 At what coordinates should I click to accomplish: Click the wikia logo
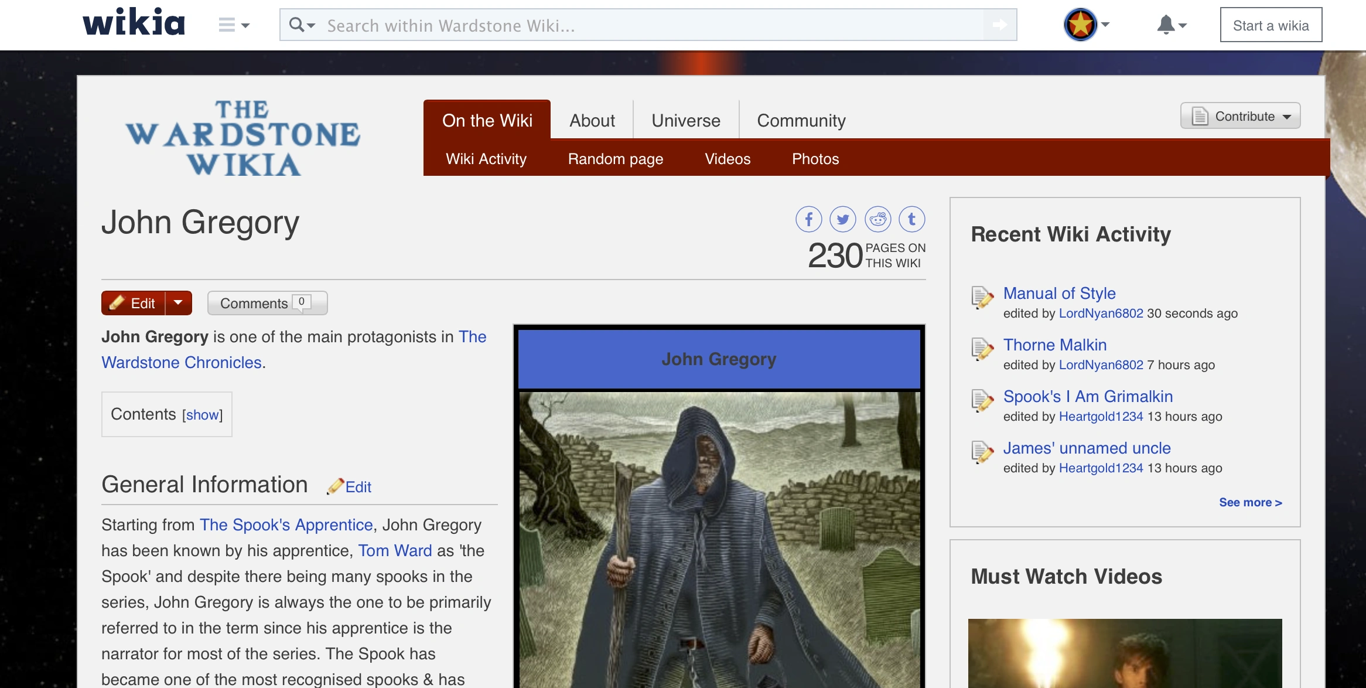tap(134, 24)
